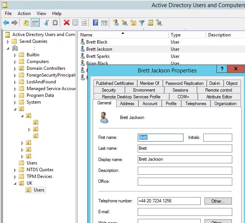This screenshot has height=223, width=245.
Task: Click Other button next to Telephone number
Action: click(218, 201)
